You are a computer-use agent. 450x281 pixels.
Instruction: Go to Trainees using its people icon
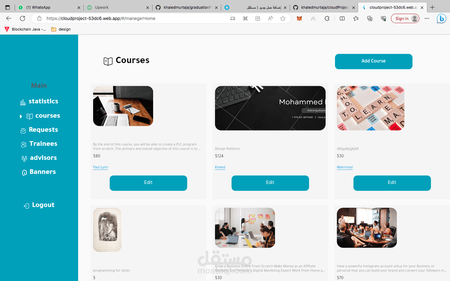(x=24, y=145)
